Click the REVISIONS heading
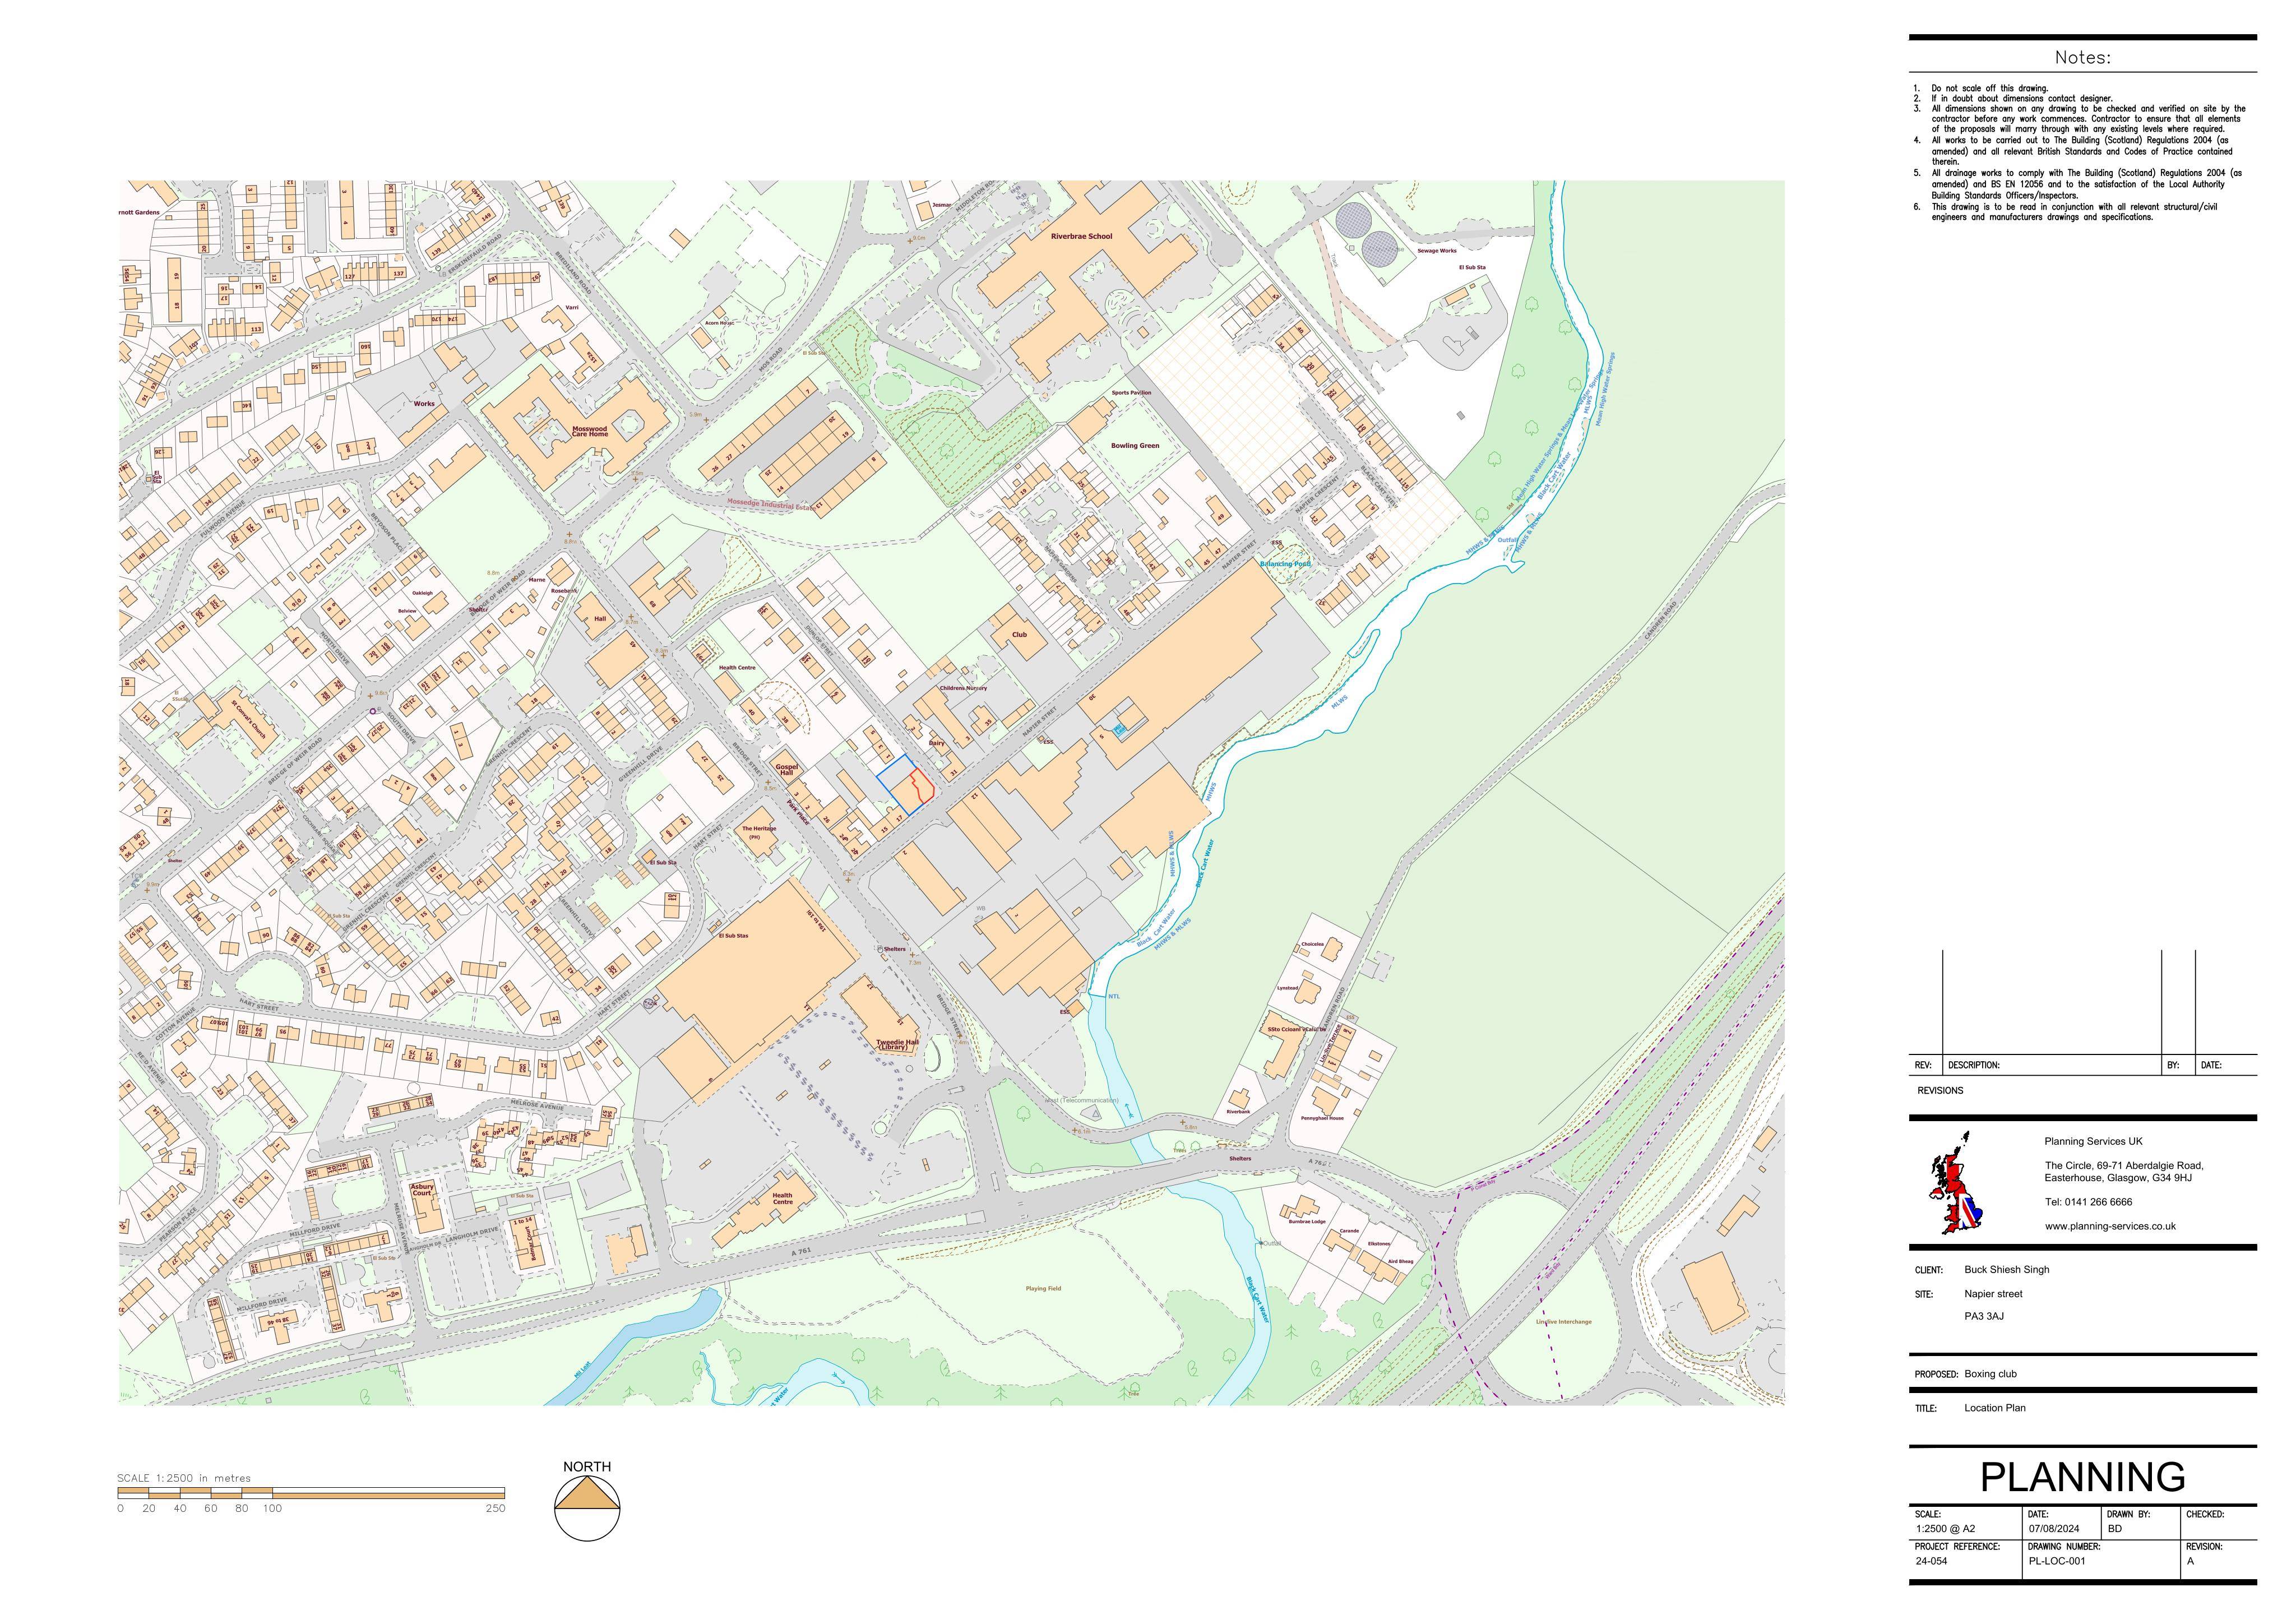The height and width of the screenshot is (1624, 2296). pos(1940,1091)
